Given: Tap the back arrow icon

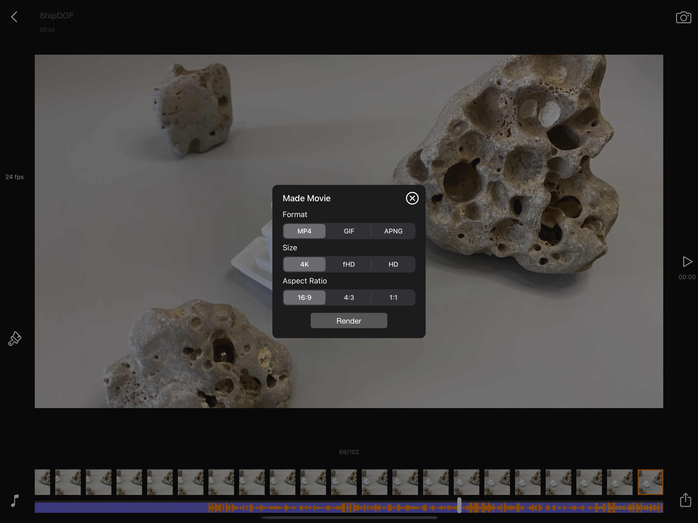Looking at the screenshot, I should [14, 17].
